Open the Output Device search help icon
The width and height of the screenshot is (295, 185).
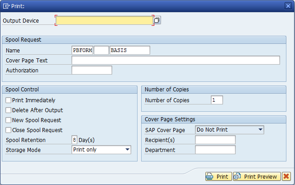(157, 20)
